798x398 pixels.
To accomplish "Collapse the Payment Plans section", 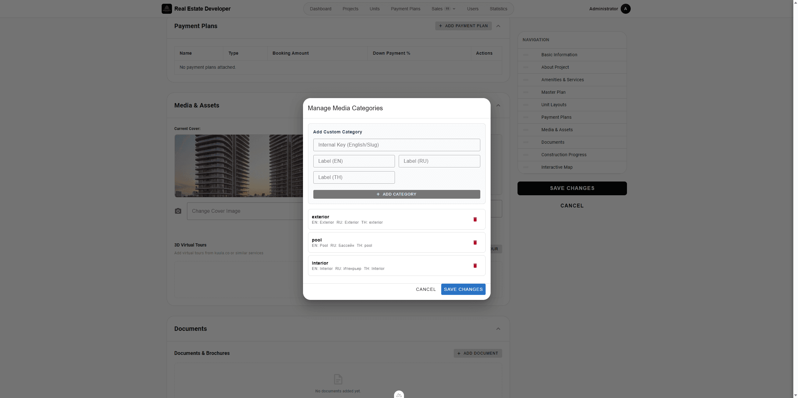I will [498, 26].
